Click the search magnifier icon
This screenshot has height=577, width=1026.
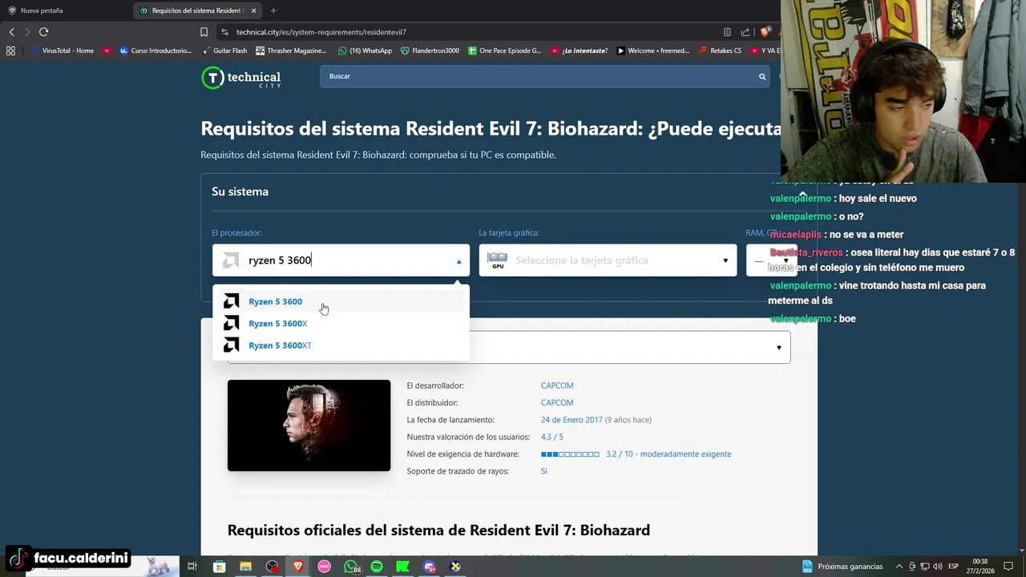tap(762, 77)
